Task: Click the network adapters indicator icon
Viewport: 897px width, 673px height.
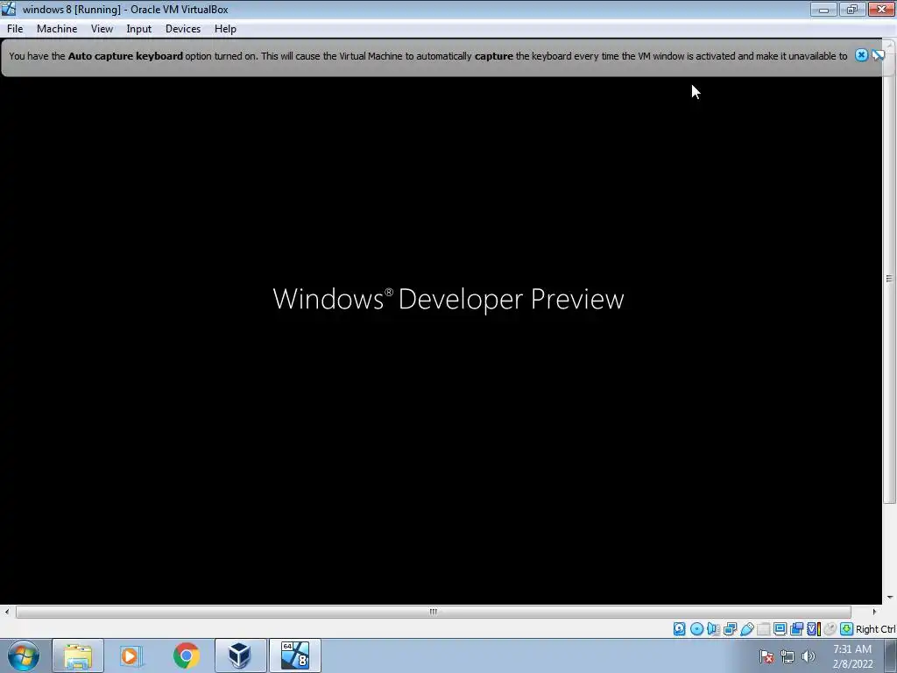Action: pyautogui.click(x=730, y=629)
